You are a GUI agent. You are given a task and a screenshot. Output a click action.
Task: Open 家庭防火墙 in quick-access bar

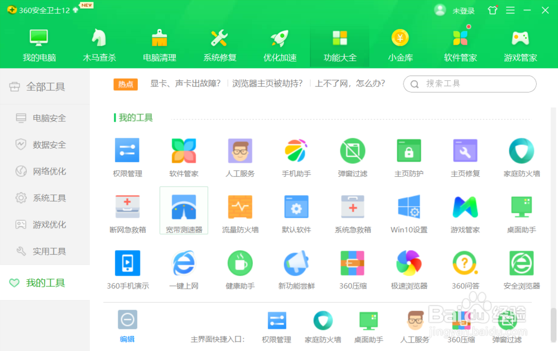323,327
